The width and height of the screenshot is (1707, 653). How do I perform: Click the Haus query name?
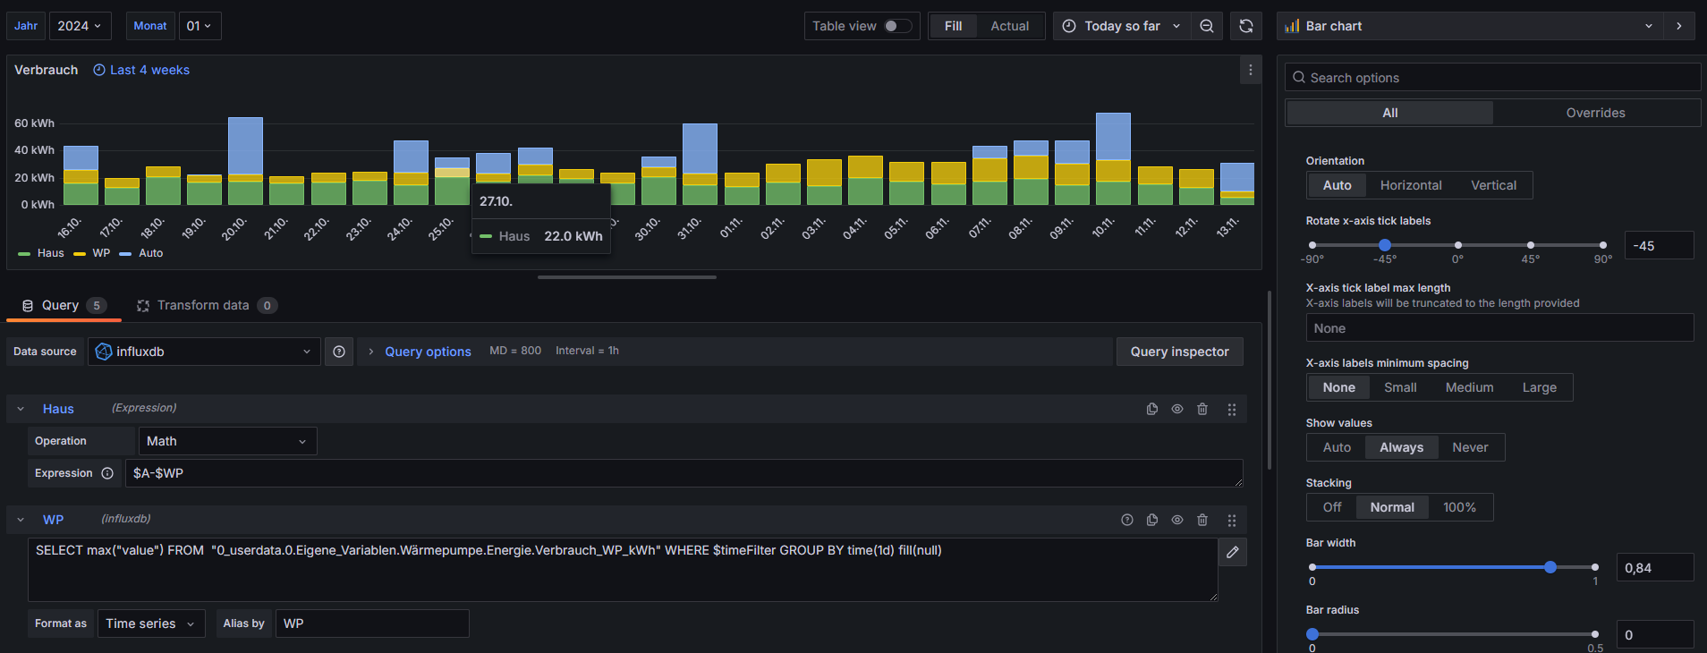pyautogui.click(x=58, y=409)
